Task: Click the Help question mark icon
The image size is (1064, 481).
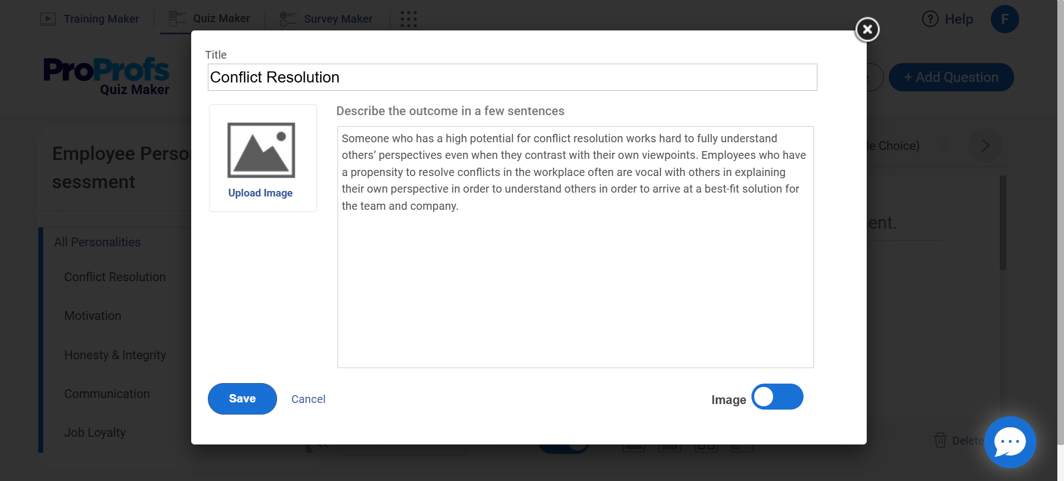Action: 930,19
